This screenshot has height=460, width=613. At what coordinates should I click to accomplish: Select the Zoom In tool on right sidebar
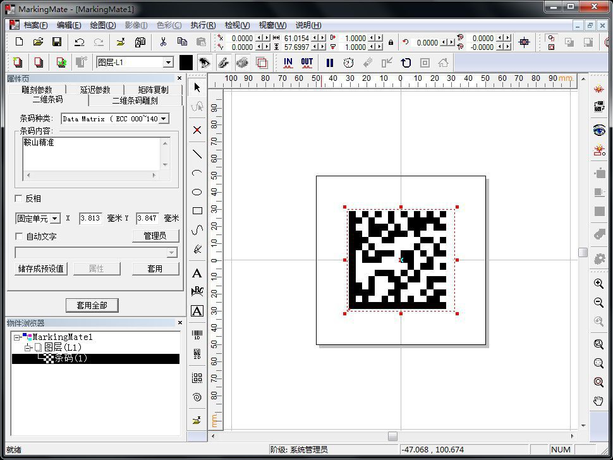(x=598, y=284)
